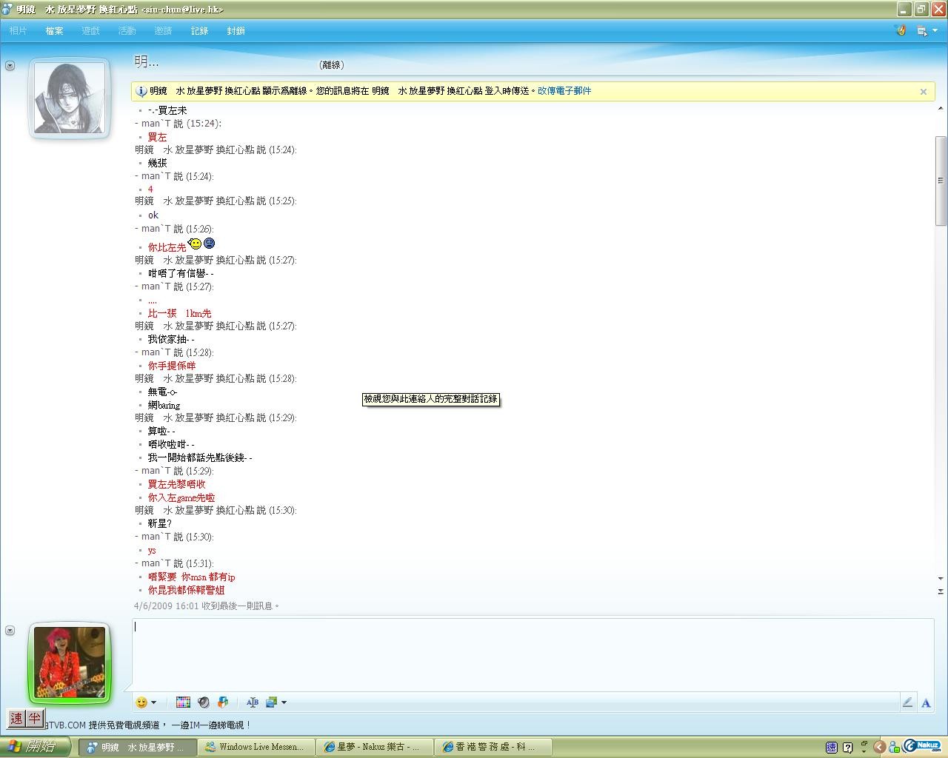The image size is (948, 758).
Task: Click the voice clip icon
Action: point(223,702)
